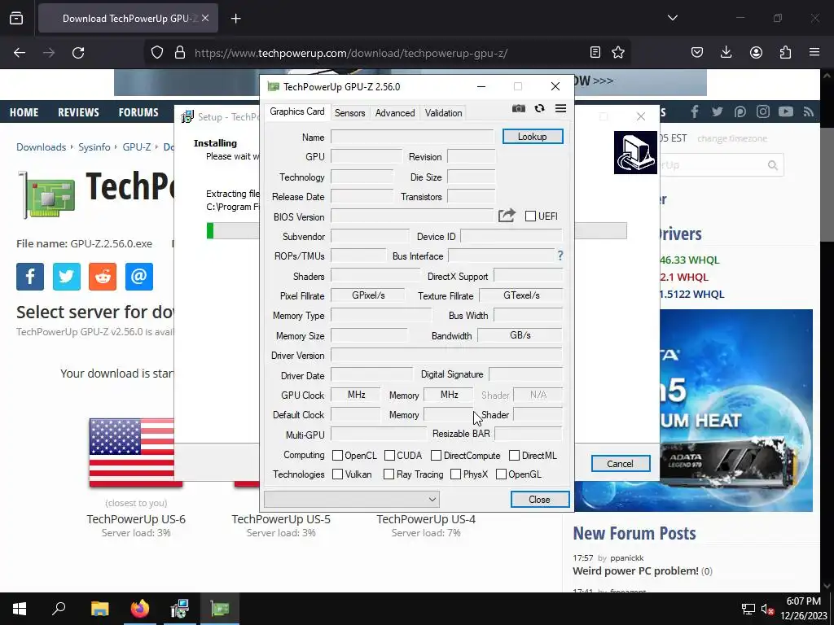Open Firefox extensions puzzle icon
This screenshot has width=834, height=625.
[x=785, y=52]
